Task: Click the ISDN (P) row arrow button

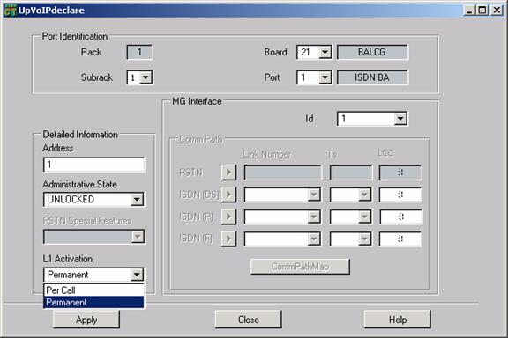Action: coord(228,217)
